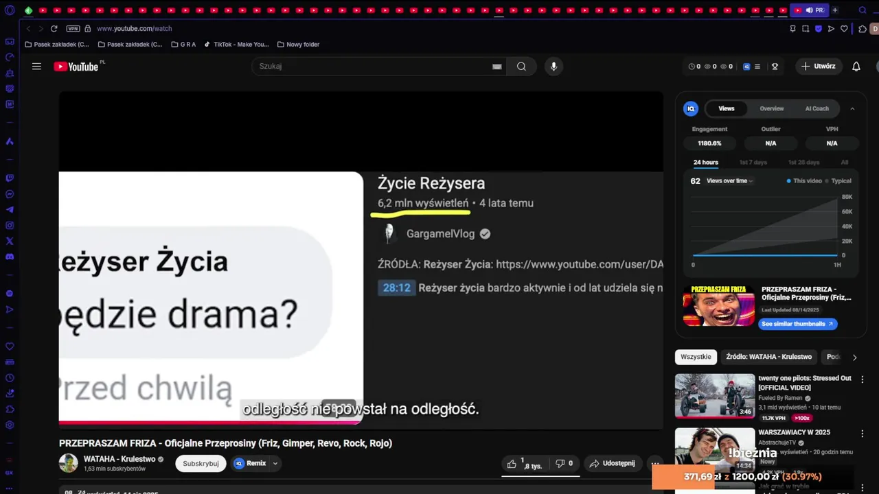Open Twitch in the browser sidebar
Image resolution: width=879 pixels, height=494 pixels.
pos(10,178)
